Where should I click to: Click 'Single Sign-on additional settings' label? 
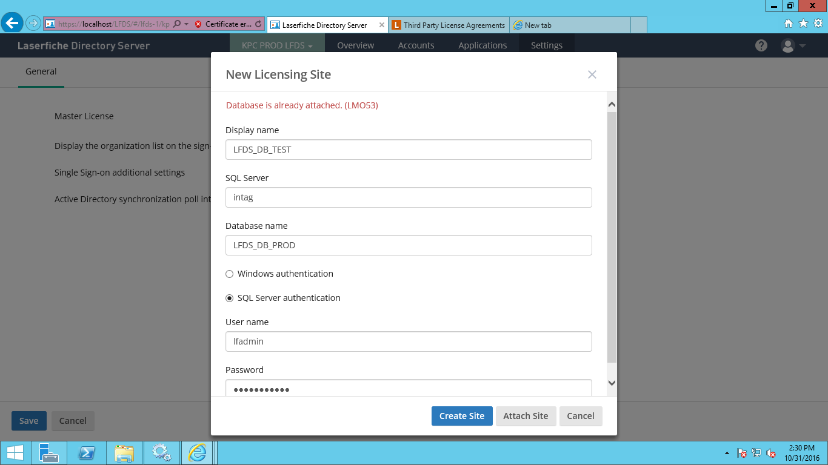coord(120,173)
